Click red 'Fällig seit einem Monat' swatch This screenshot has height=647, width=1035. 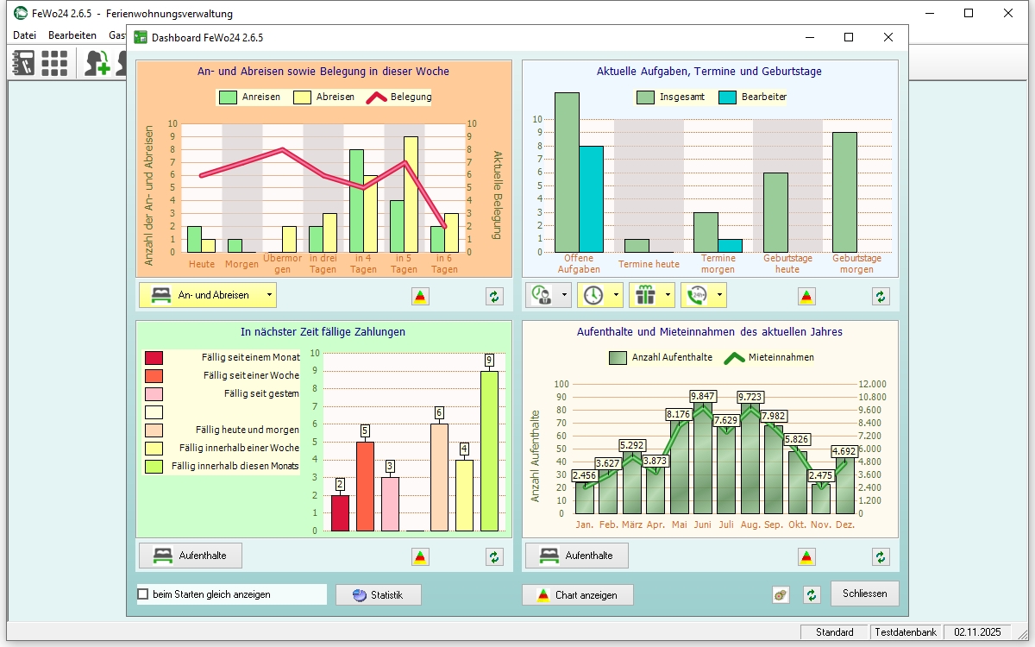[154, 358]
